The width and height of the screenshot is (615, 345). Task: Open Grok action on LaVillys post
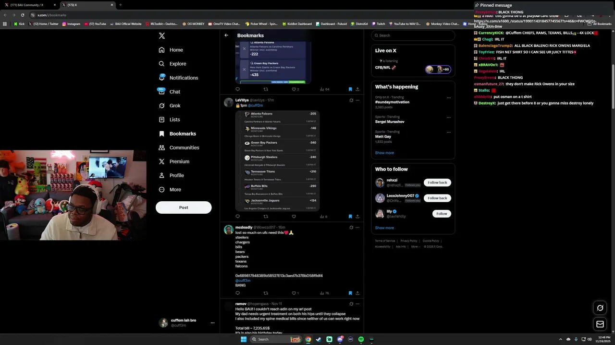[351, 100]
